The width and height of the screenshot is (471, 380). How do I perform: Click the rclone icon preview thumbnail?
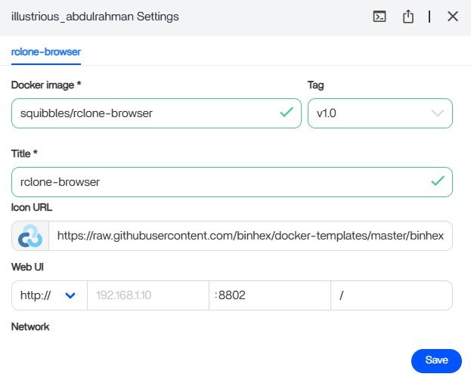[30, 236]
